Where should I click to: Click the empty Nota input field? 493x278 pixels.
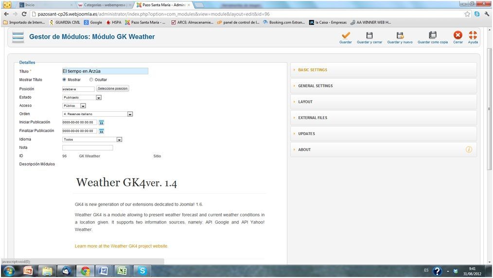tap(88, 148)
